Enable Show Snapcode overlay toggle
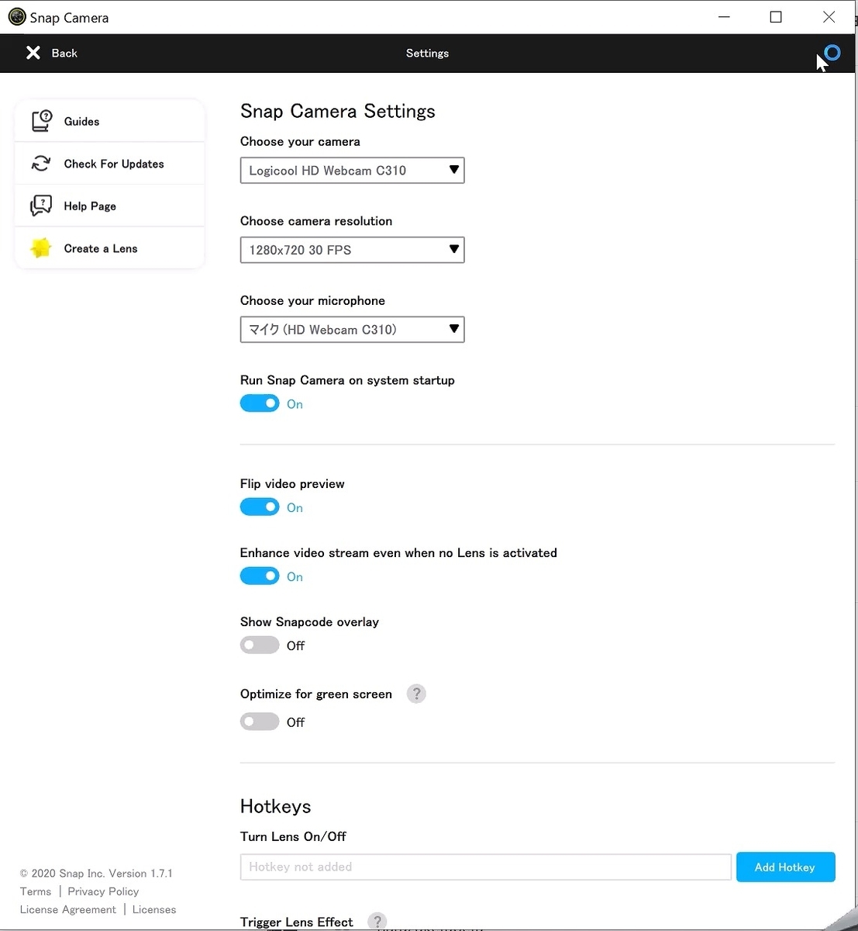 [260, 645]
